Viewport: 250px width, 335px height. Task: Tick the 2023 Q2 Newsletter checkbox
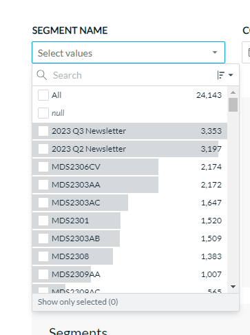43,149
